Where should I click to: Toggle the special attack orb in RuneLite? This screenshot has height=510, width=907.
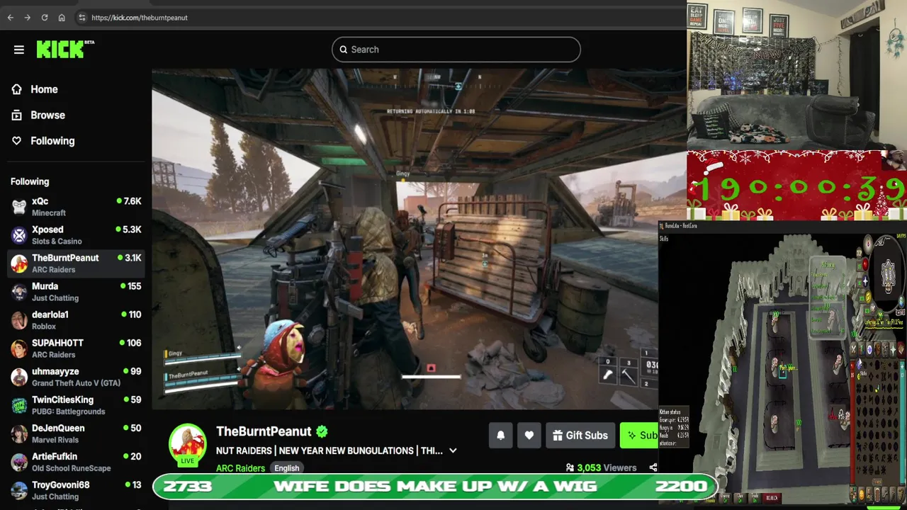click(x=873, y=308)
